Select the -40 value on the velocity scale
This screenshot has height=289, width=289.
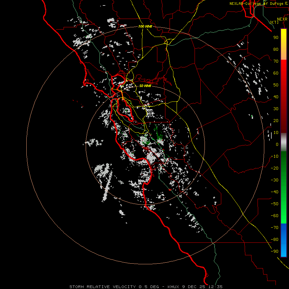pos(275,192)
